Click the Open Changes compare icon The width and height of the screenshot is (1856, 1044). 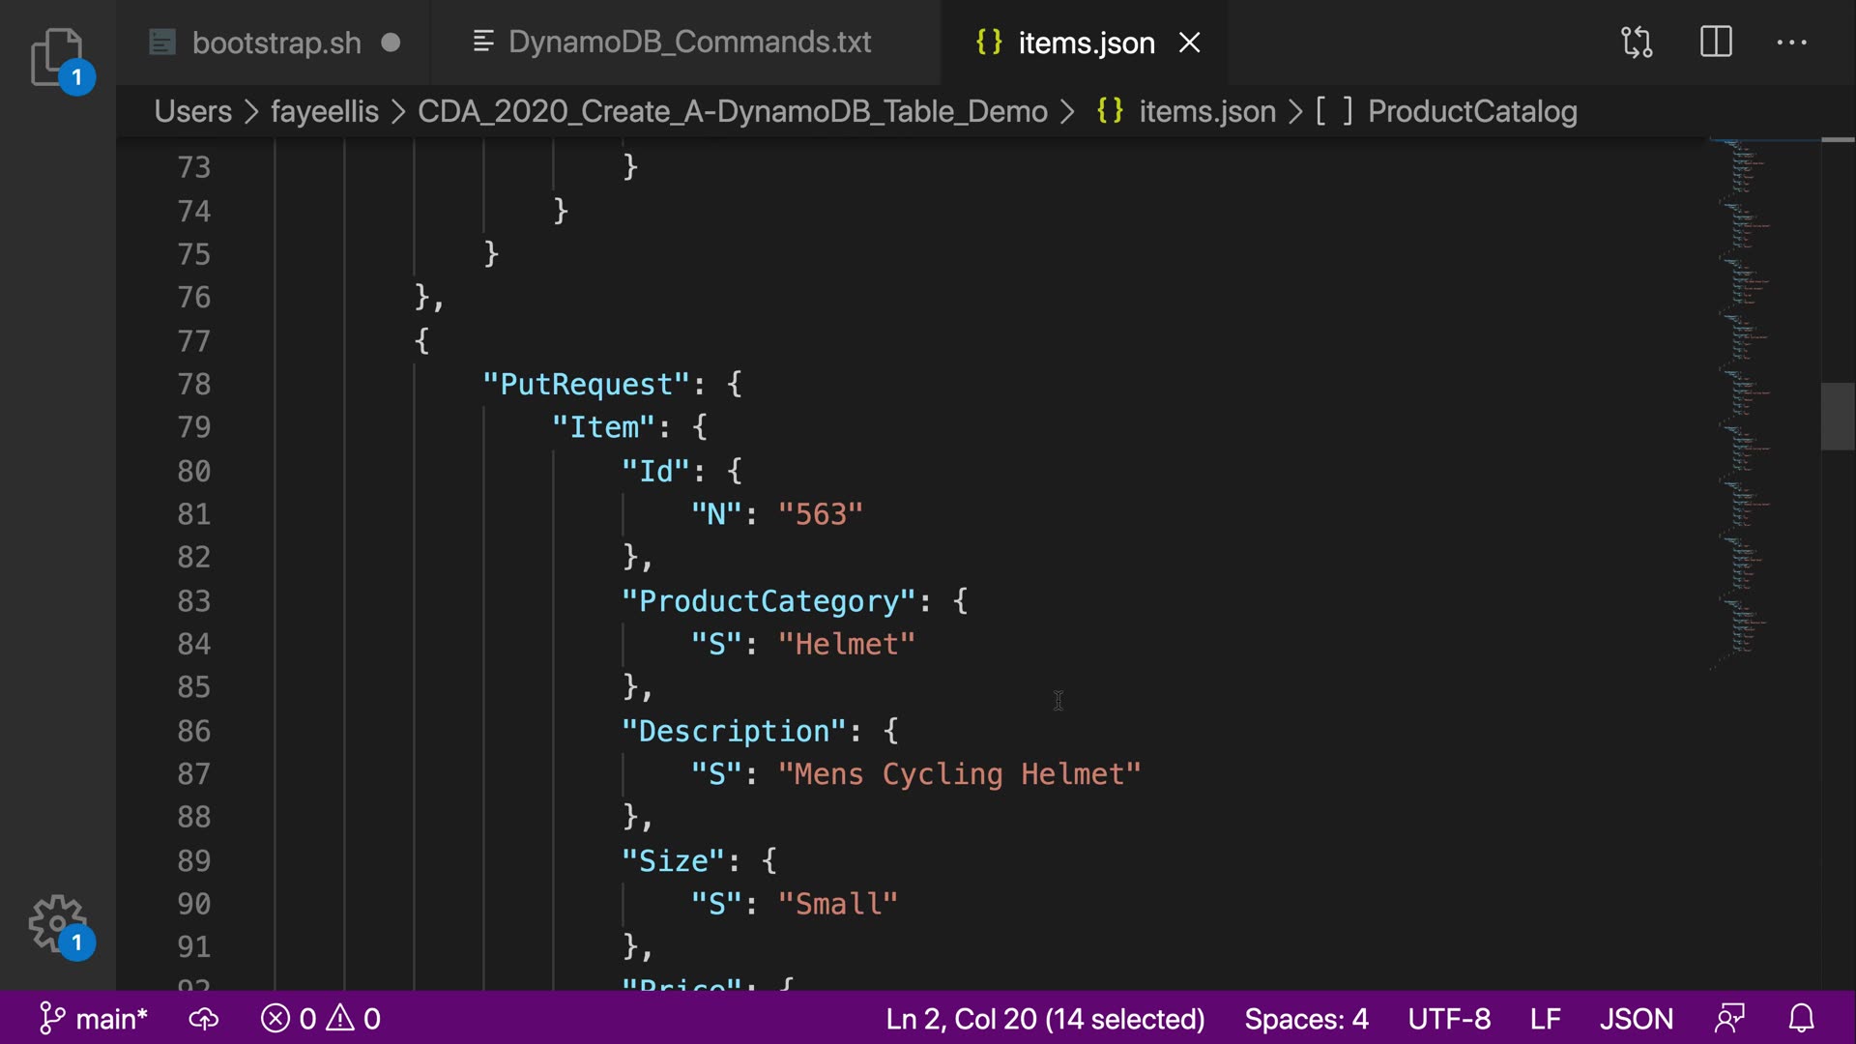click(x=1637, y=43)
